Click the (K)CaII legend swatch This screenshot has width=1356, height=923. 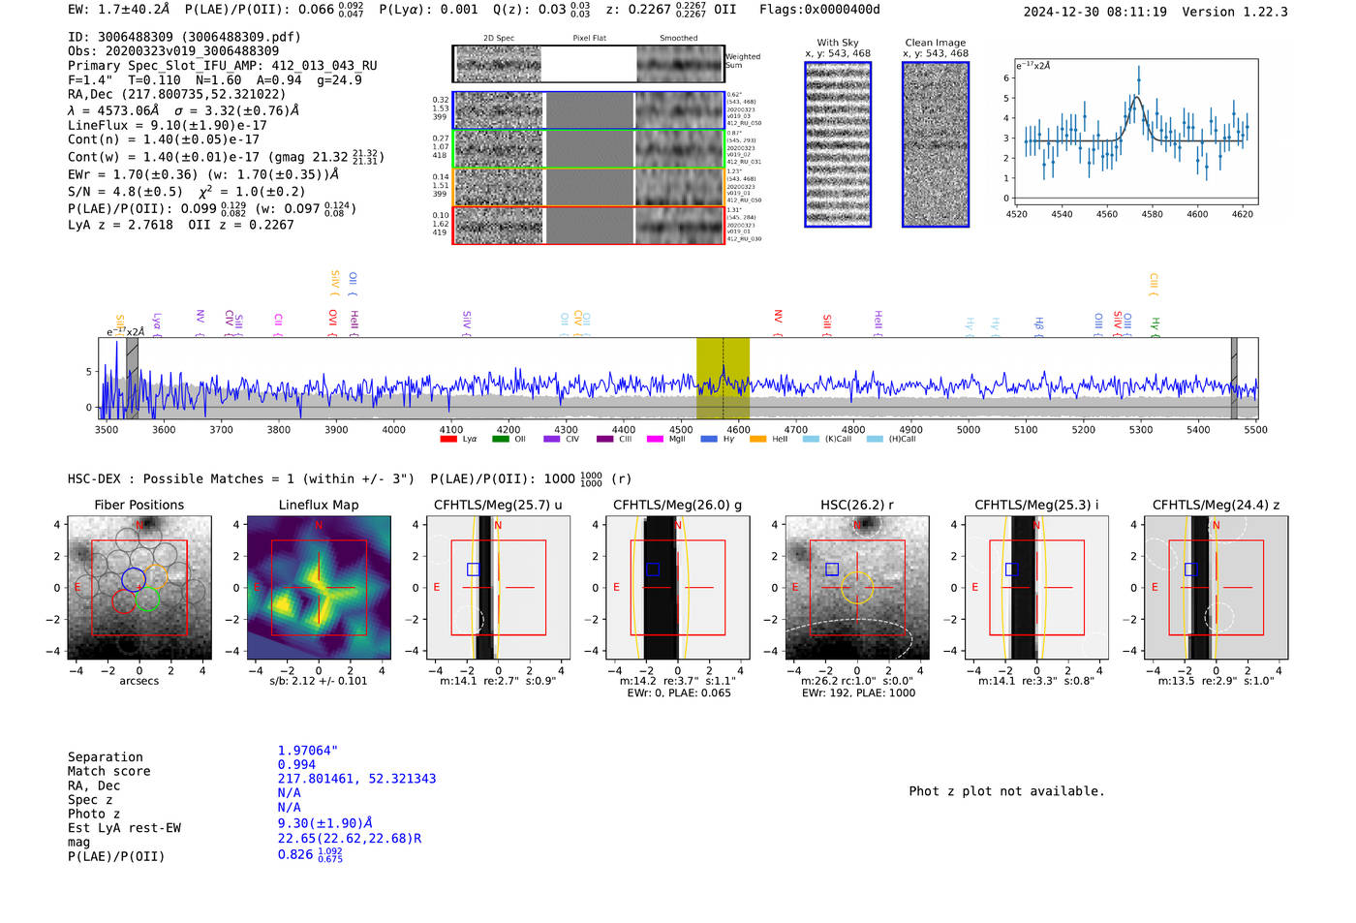811,440
